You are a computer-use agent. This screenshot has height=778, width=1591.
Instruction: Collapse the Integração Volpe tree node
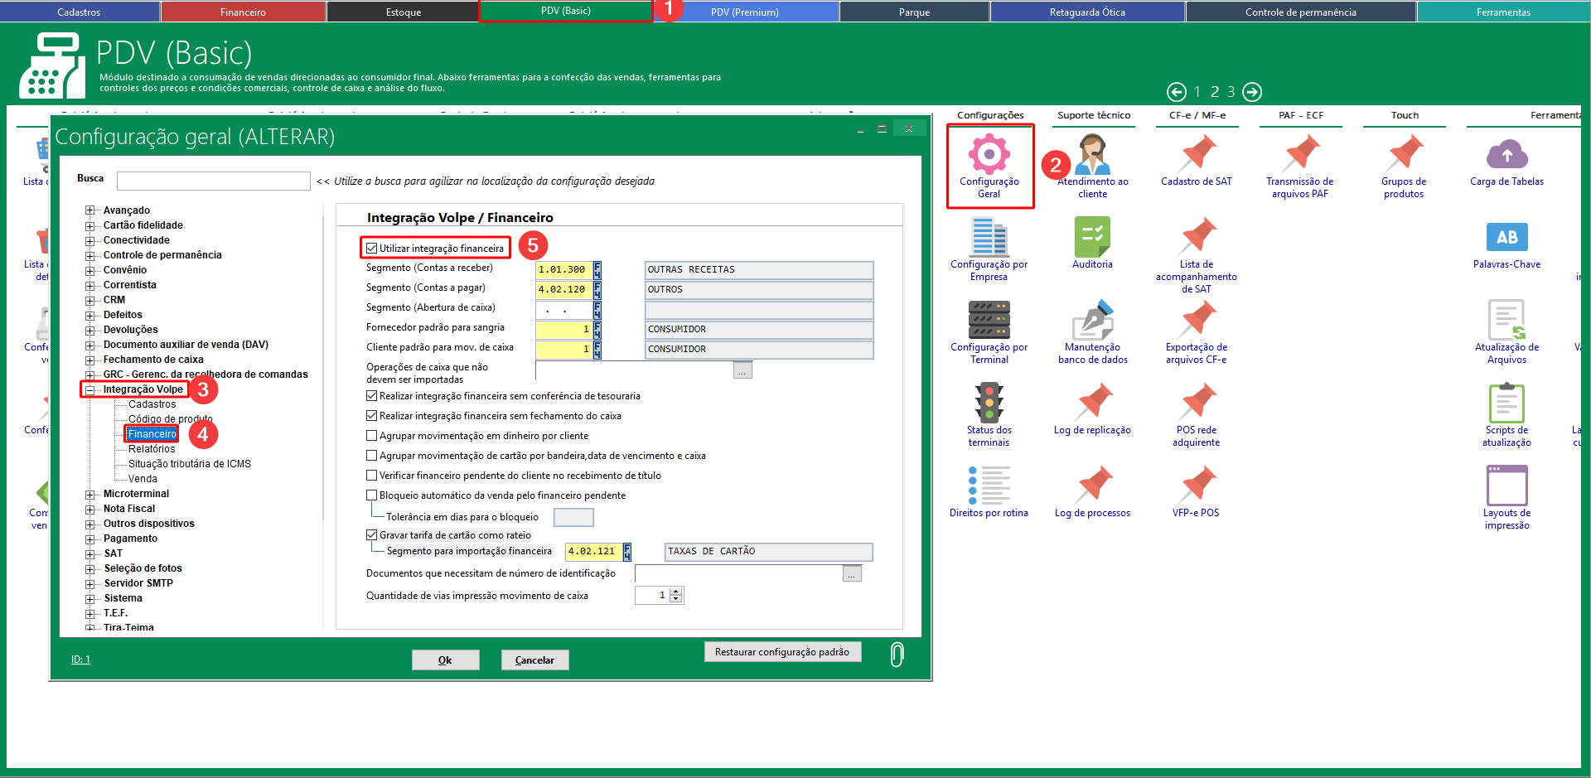pyautogui.click(x=90, y=389)
